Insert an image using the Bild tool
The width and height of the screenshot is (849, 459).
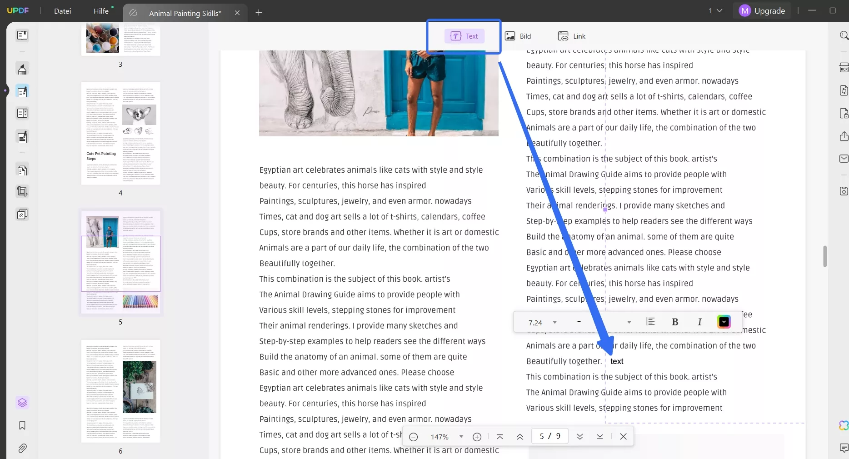(518, 36)
